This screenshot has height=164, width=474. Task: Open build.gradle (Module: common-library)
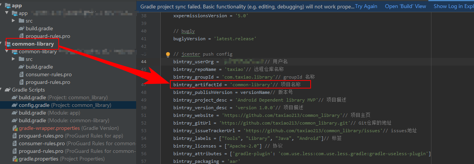pos(64,120)
